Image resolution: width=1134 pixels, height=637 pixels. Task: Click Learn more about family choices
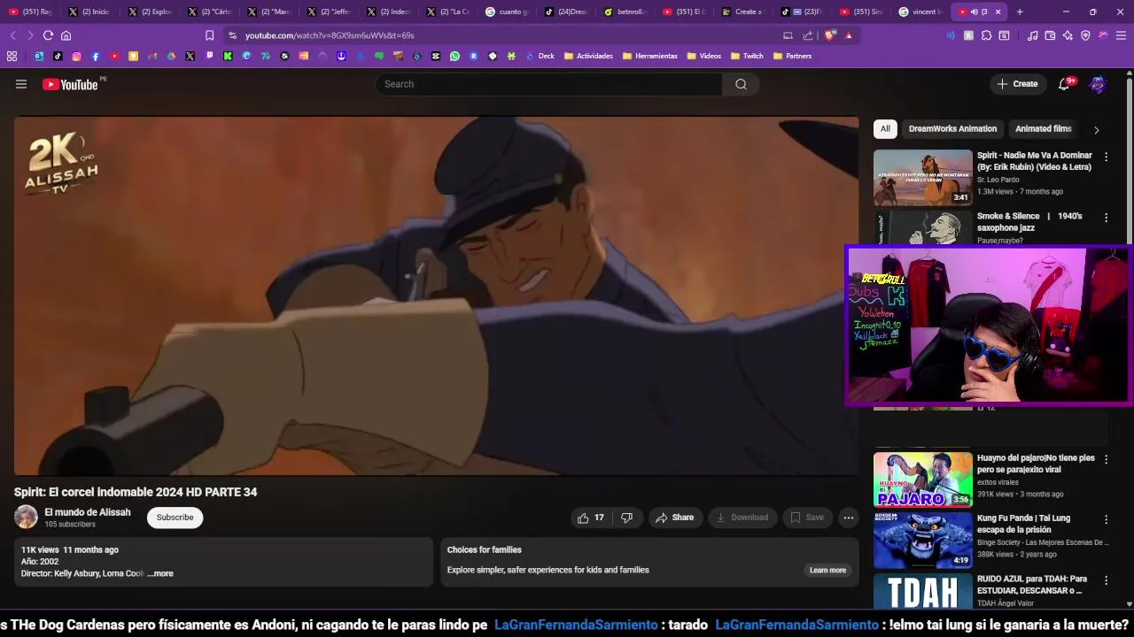click(x=827, y=571)
